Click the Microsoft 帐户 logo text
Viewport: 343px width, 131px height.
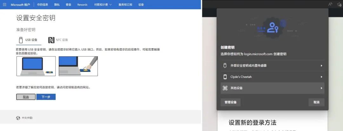pos(20,4)
